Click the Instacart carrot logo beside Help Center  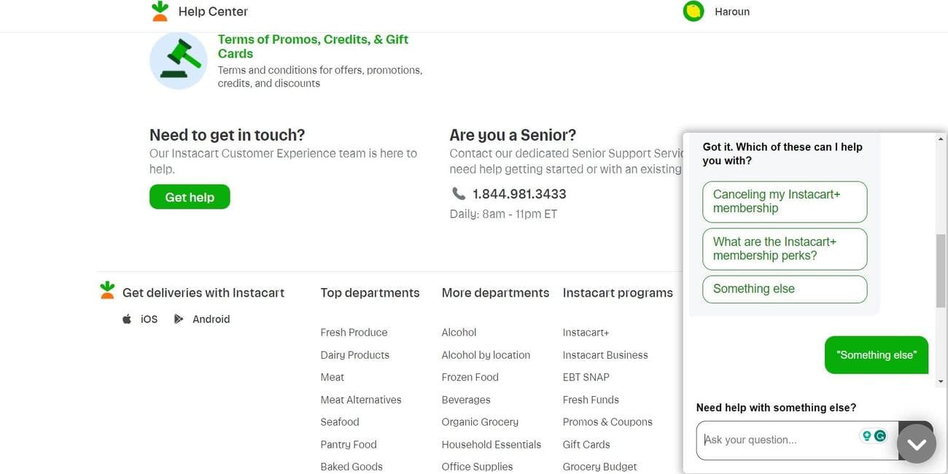click(x=160, y=10)
